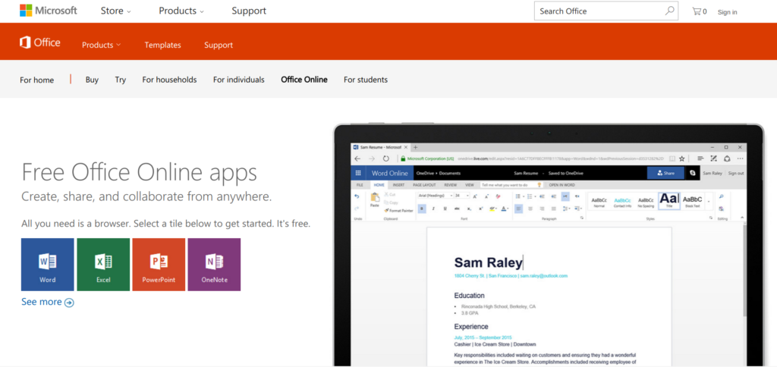Open For individuals tab

tap(239, 80)
